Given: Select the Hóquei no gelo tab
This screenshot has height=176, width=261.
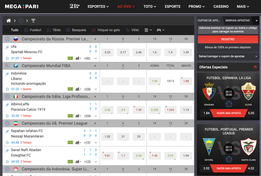Looking at the screenshot, I should click(x=106, y=30).
